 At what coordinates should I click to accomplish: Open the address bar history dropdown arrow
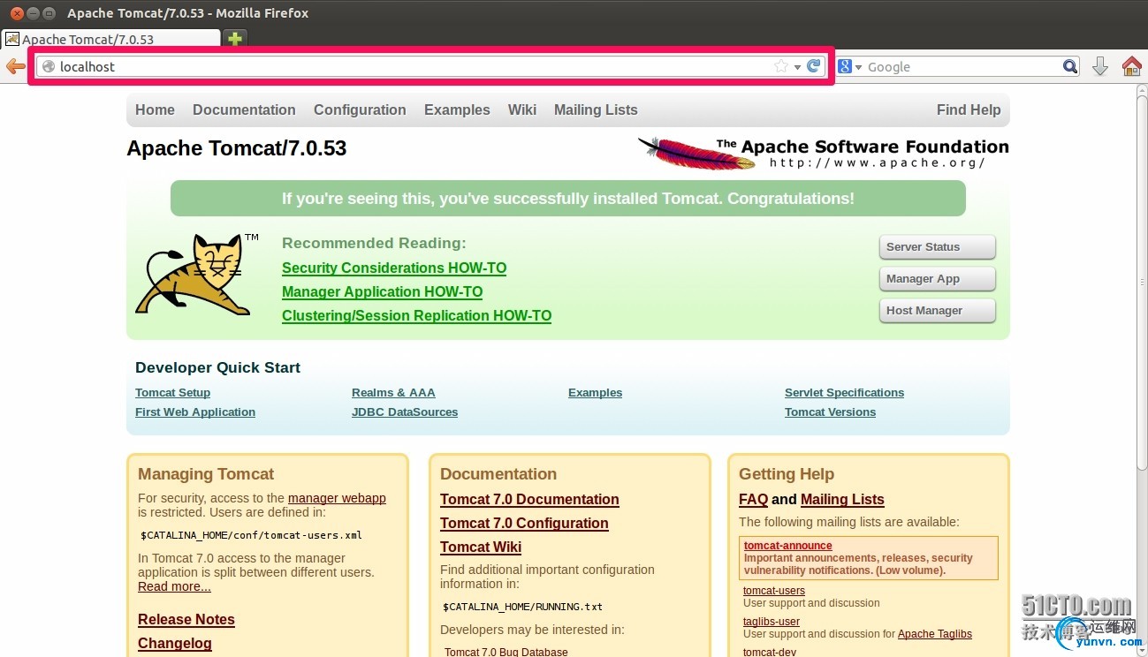coord(797,67)
